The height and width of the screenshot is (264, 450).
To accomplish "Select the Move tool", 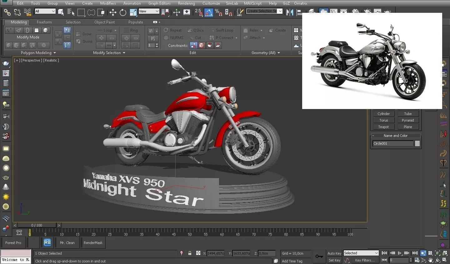I will [x=112, y=12].
